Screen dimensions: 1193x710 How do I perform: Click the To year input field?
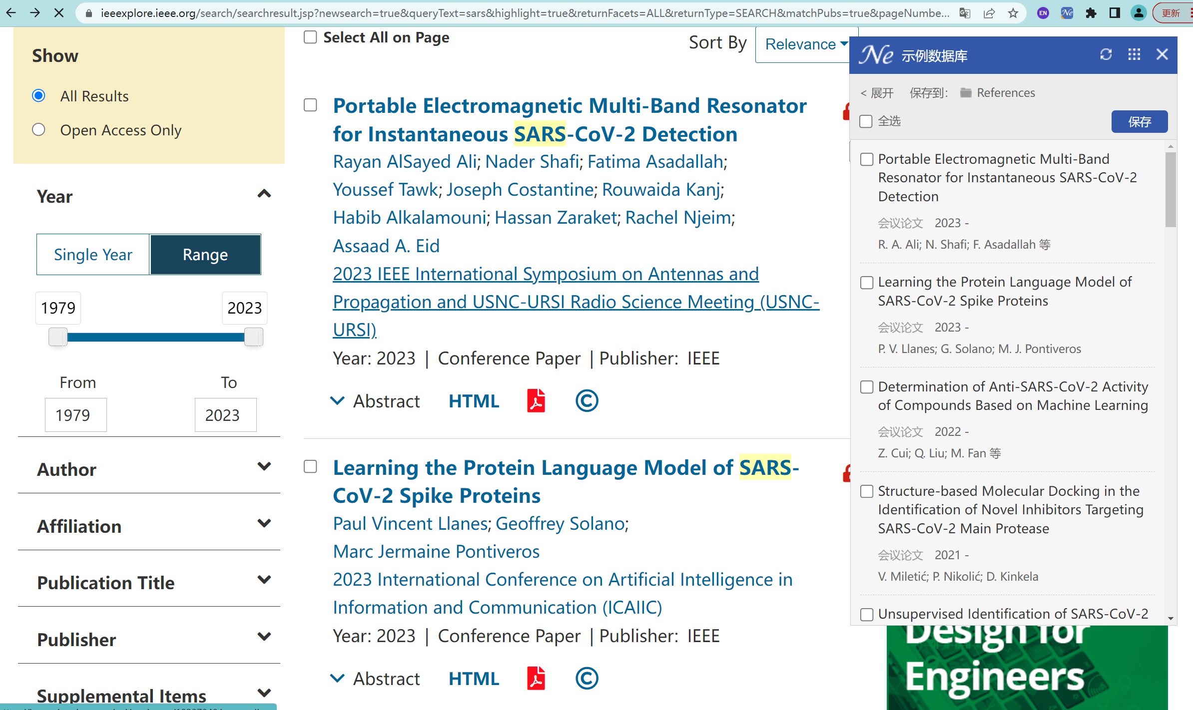[x=225, y=415]
